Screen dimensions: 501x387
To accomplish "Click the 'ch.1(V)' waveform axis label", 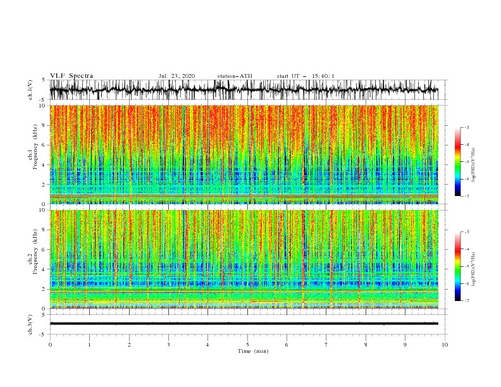I will (30, 90).
